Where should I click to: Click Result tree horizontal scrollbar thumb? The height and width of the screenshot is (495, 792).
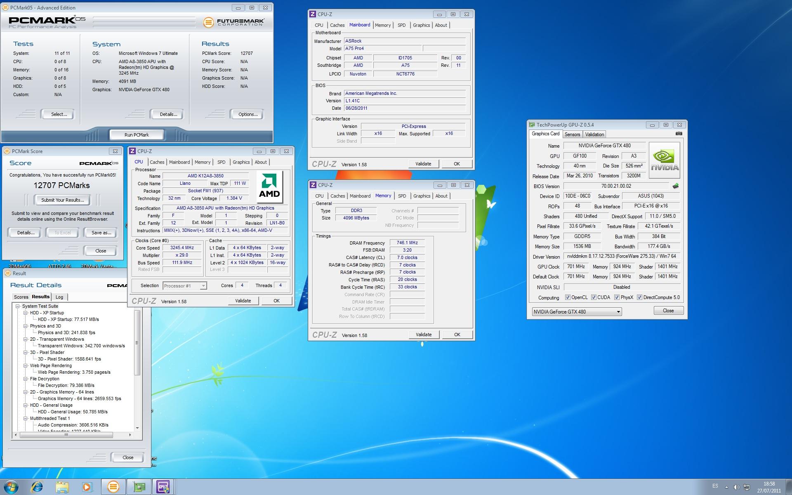point(66,435)
